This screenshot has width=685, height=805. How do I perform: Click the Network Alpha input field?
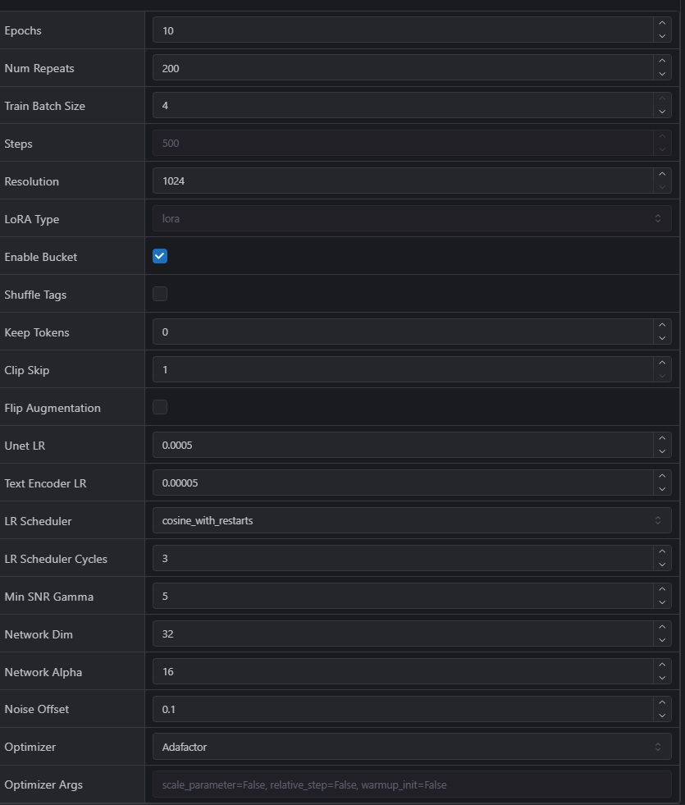coord(402,671)
